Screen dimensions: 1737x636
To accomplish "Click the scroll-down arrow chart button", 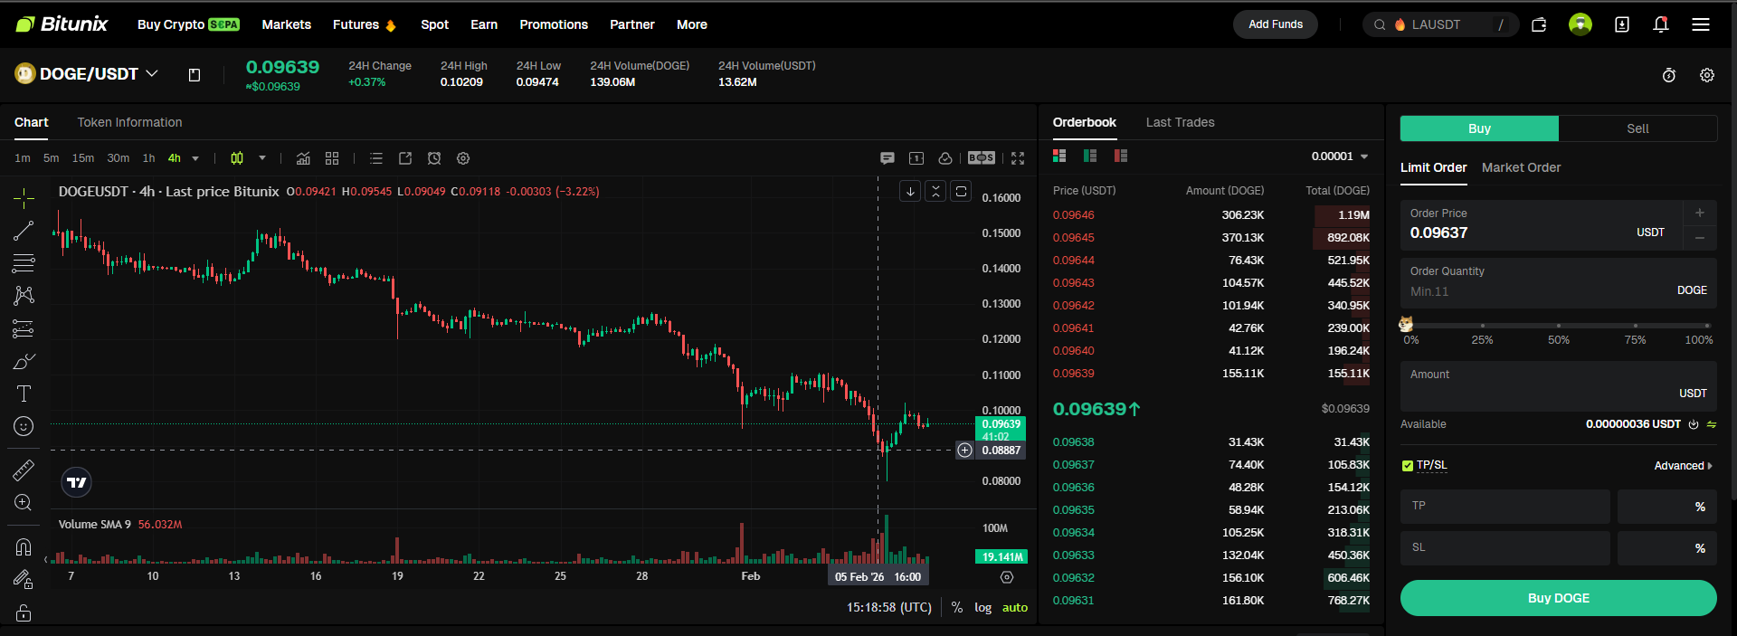I will [910, 191].
